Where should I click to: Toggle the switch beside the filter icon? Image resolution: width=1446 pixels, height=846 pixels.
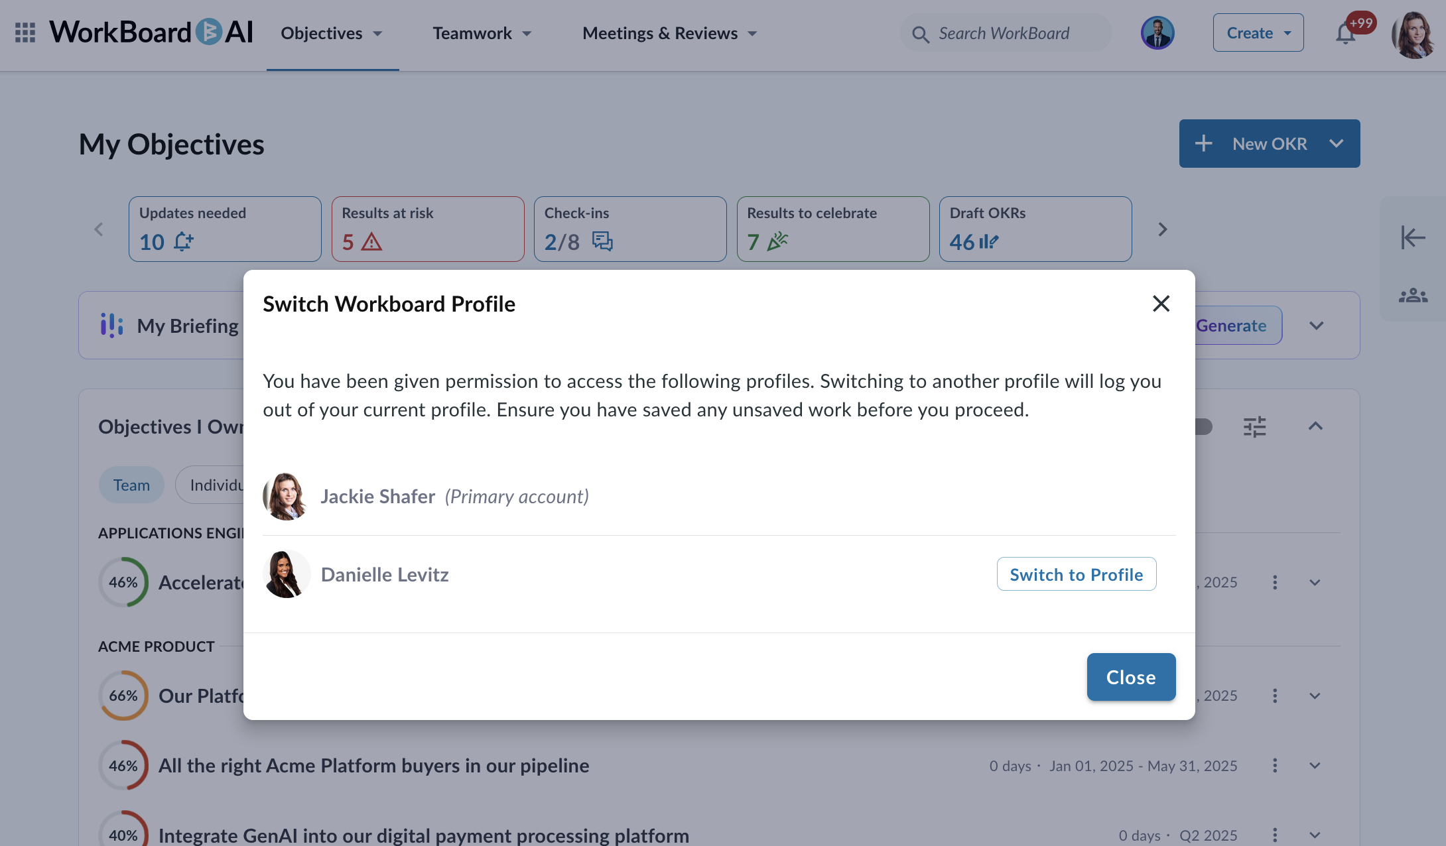point(1203,426)
